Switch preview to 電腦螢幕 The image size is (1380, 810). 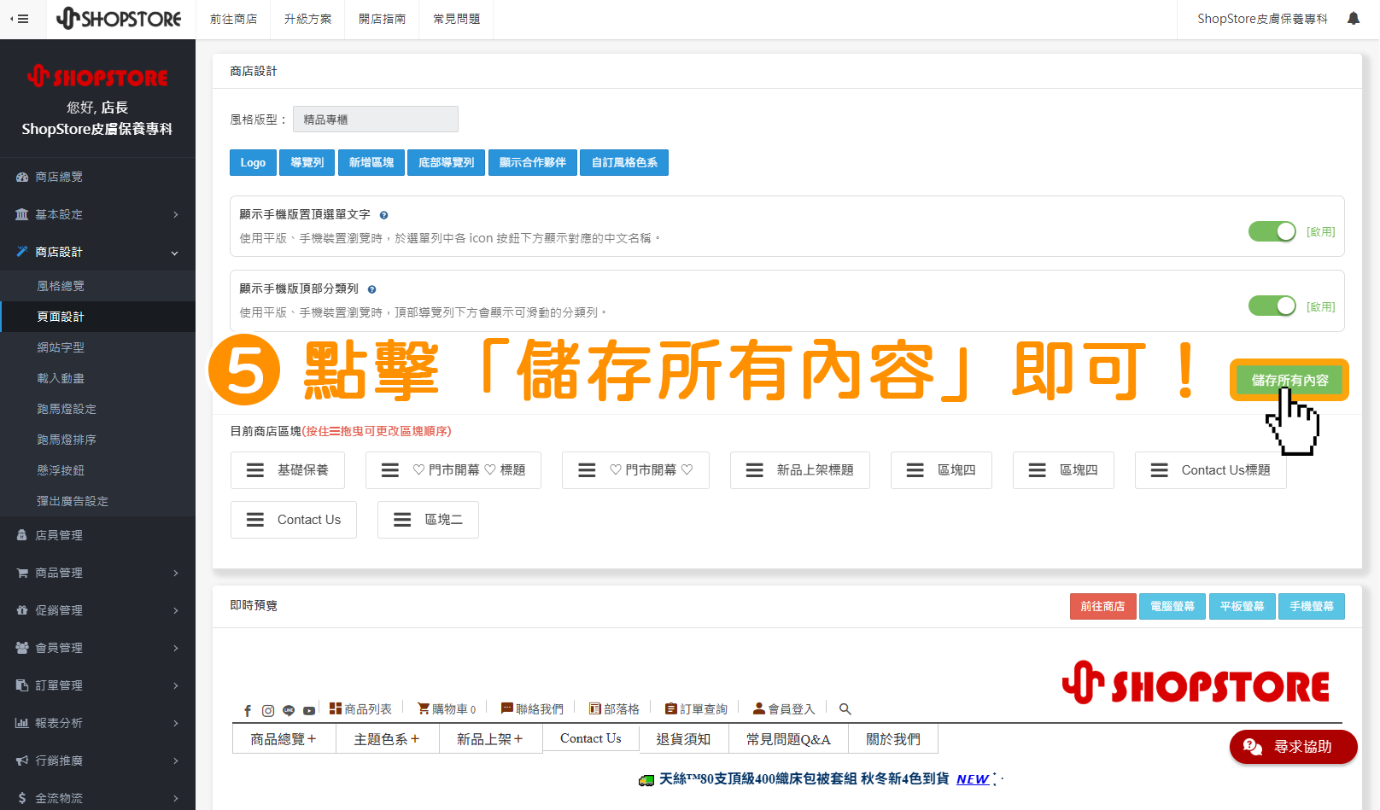pyautogui.click(x=1172, y=606)
